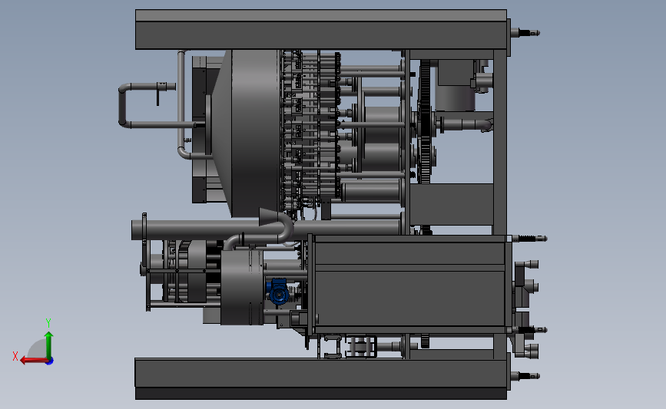Select the large vertical gear wheel
Screen dimensions: 666x409
point(424,122)
